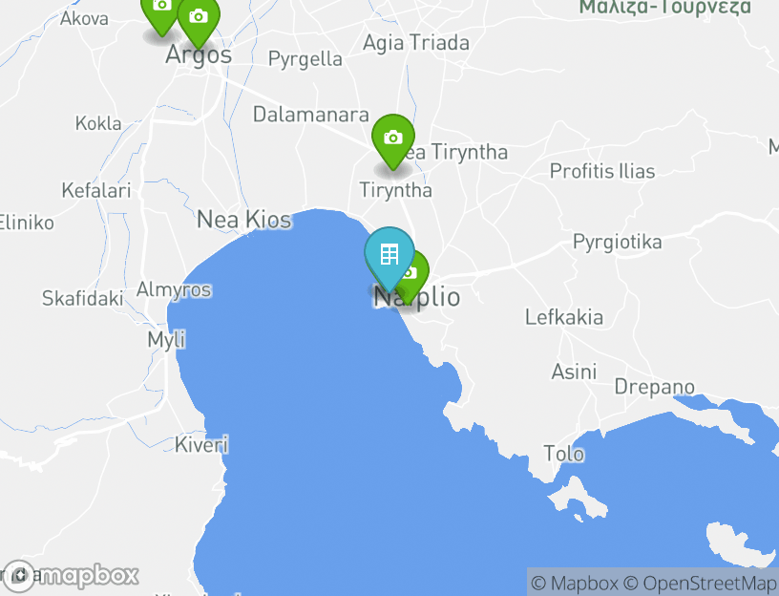Click the Agia Triada label
The height and width of the screenshot is (596, 779).
point(416,43)
